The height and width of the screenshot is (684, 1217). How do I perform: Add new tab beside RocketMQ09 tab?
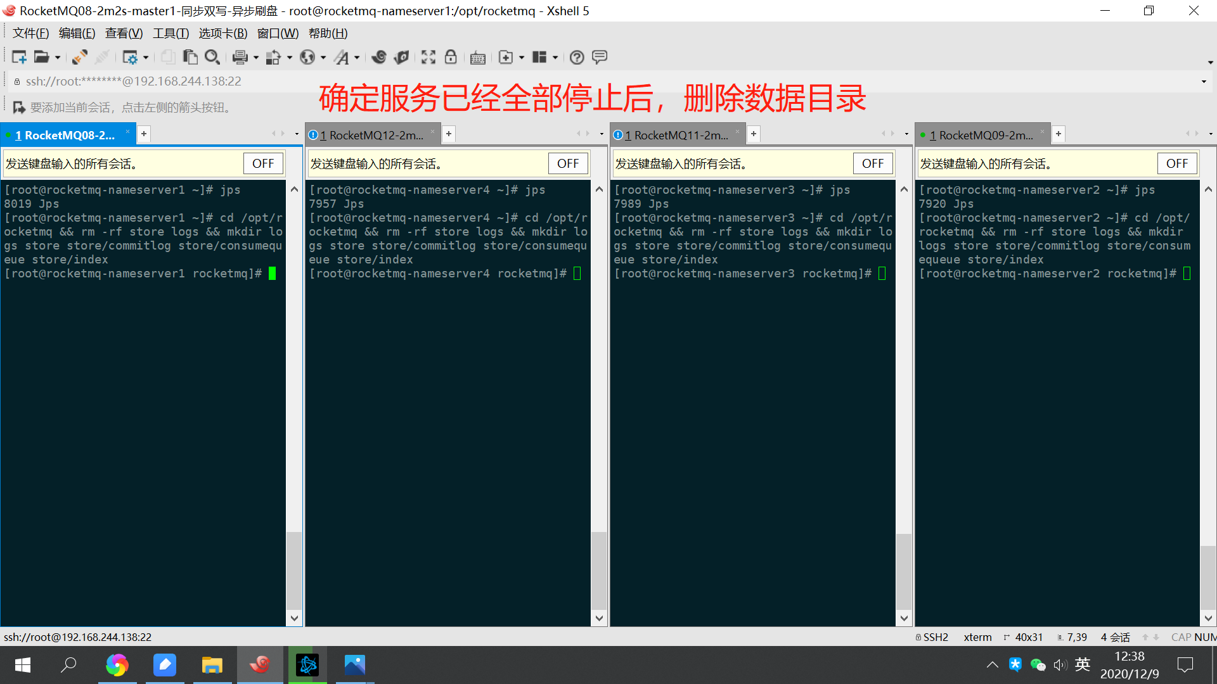coord(1059,134)
